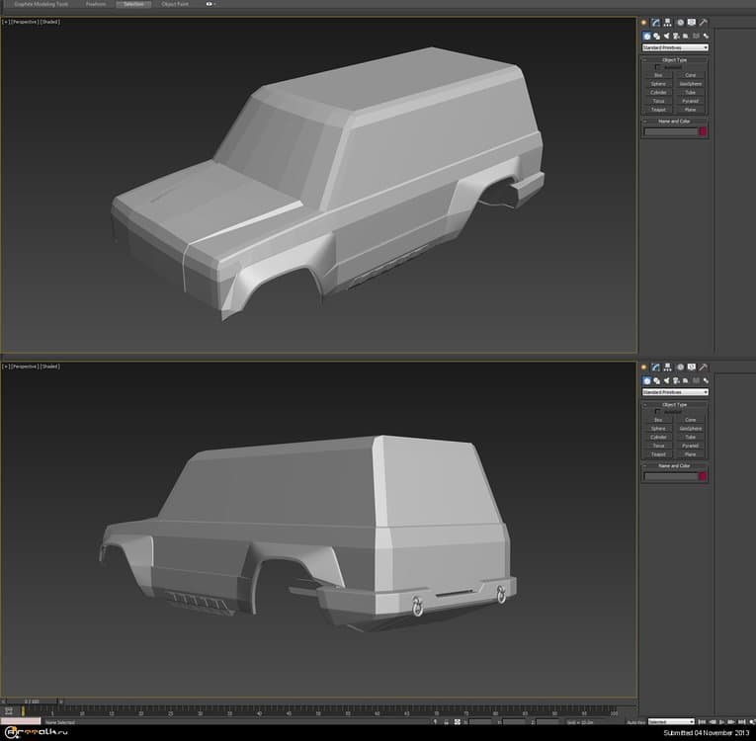Open Display tab icon in lower command panel

point(692,368)
